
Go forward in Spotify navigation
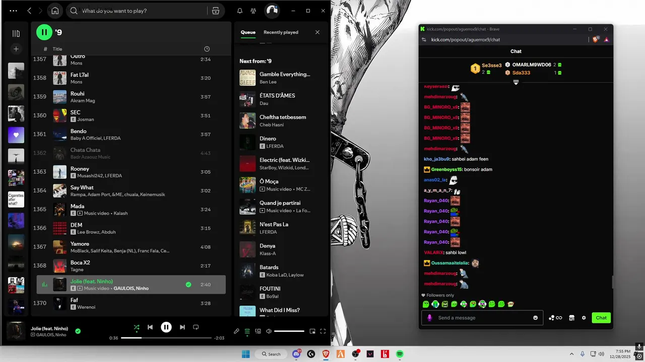[41, 11]
